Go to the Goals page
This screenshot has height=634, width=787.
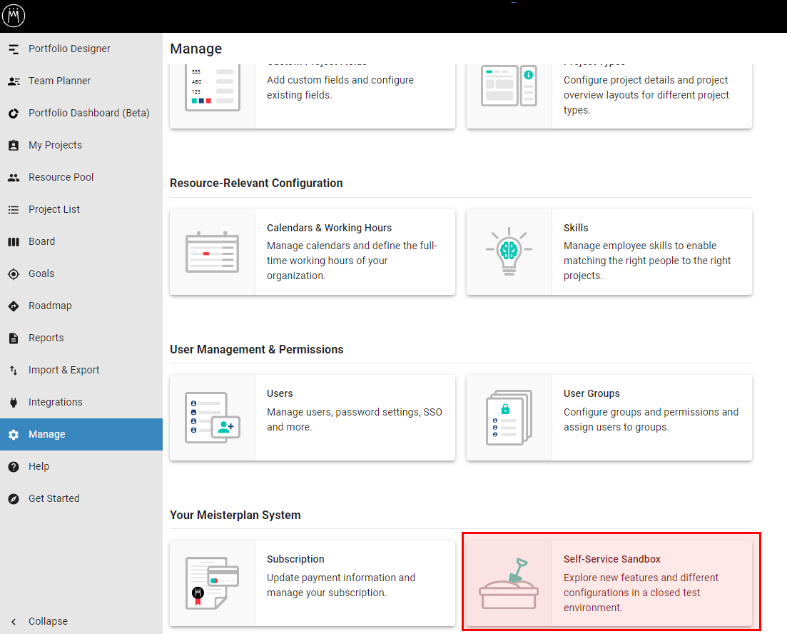81,273
